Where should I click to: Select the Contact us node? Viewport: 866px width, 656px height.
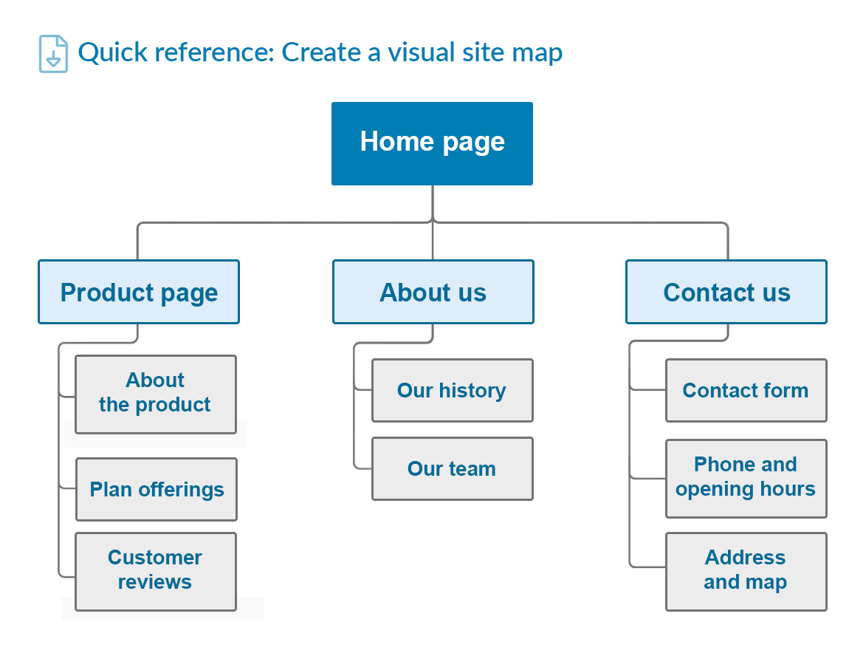pyautogui.click(x=726, y=292)
